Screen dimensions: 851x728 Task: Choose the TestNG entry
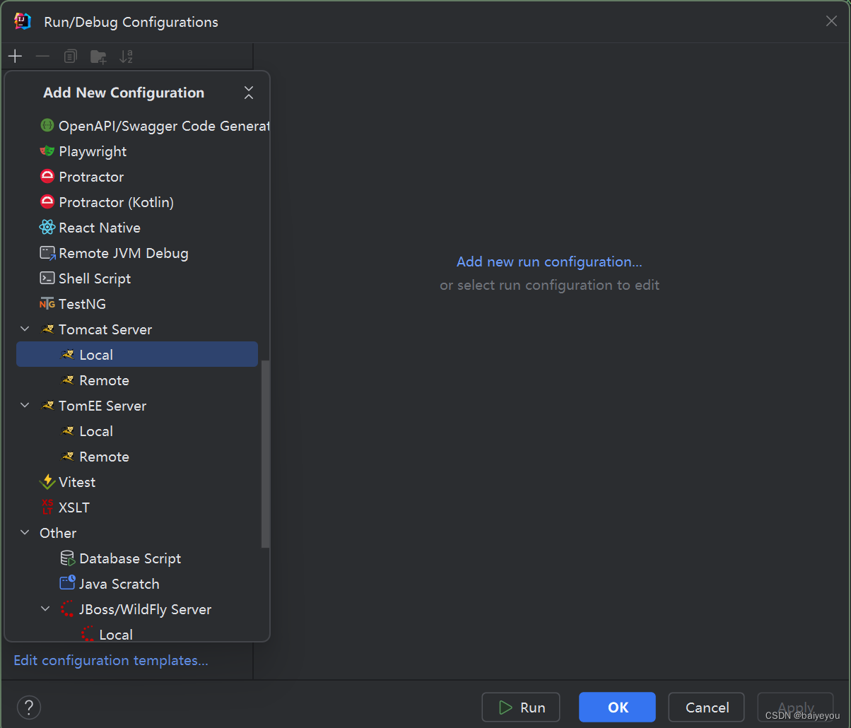137,304
